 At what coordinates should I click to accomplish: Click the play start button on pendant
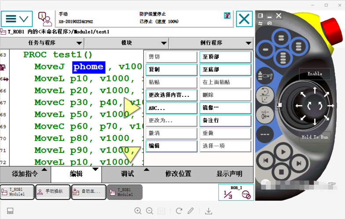click(x=283, y=152)
